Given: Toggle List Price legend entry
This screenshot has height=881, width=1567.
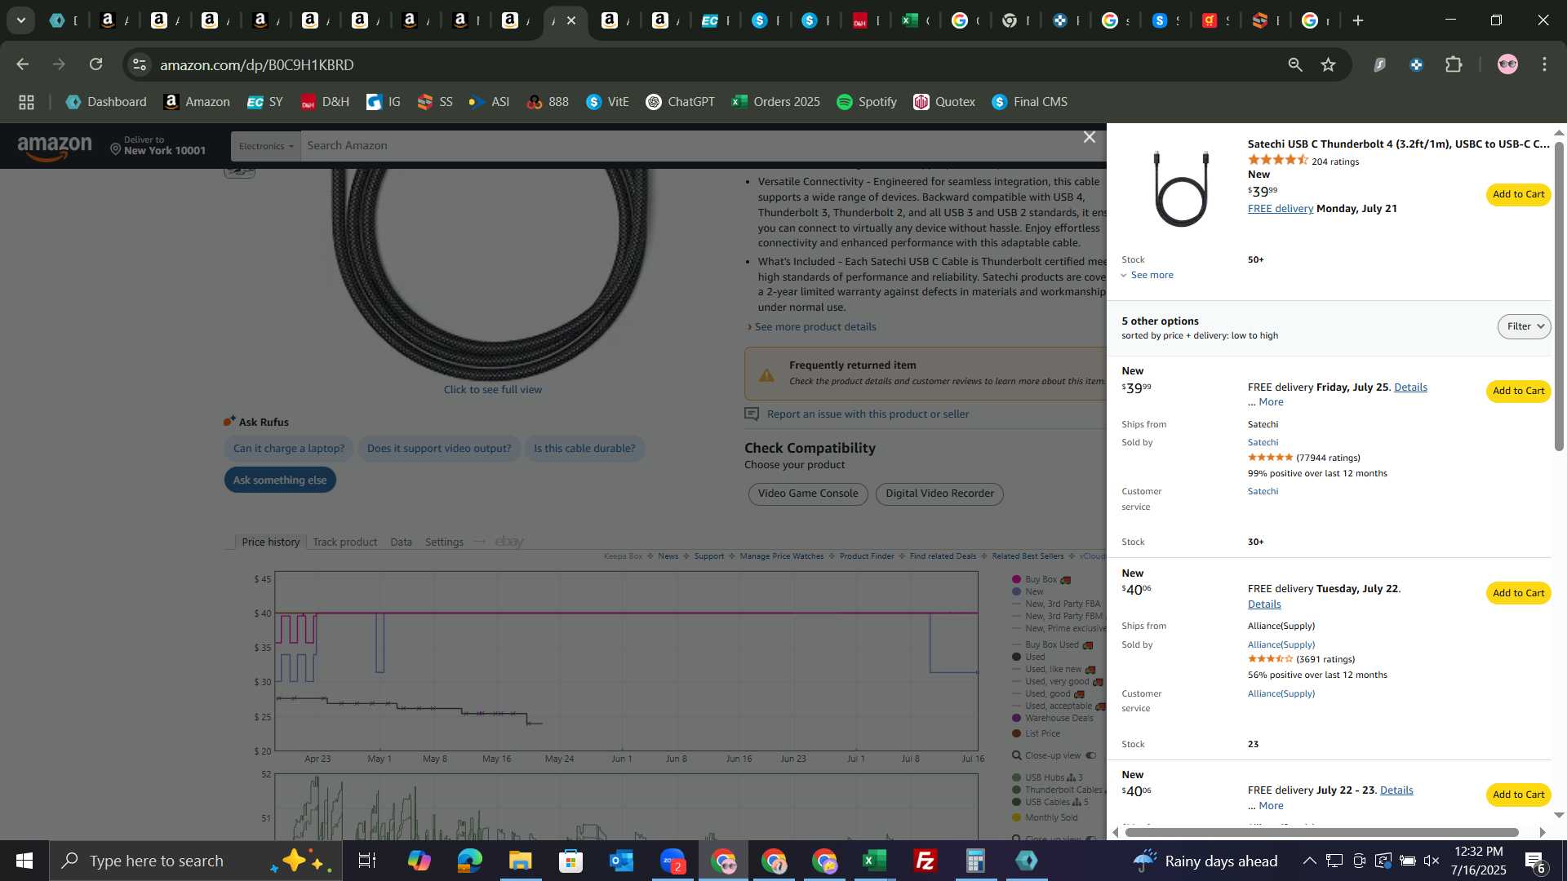Looking at the screenshot, I should (x=1037, y=733).
